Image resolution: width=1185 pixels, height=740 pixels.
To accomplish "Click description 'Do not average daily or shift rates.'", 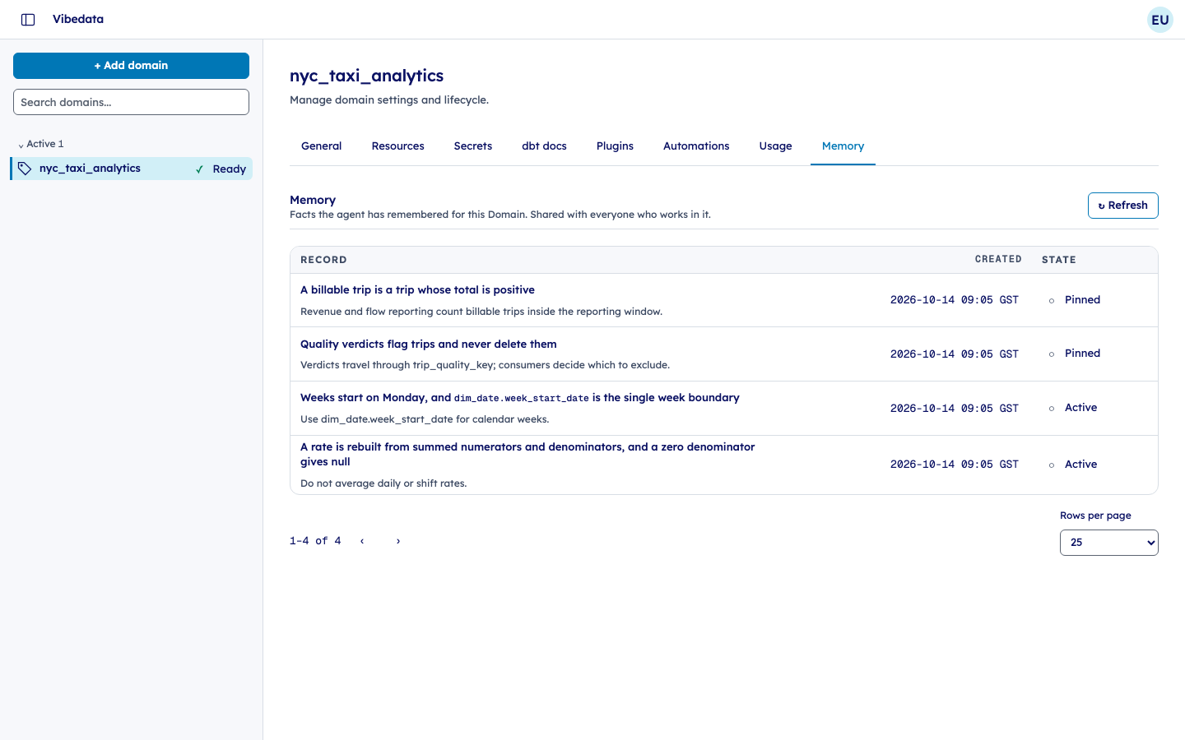I will (383, 483).
